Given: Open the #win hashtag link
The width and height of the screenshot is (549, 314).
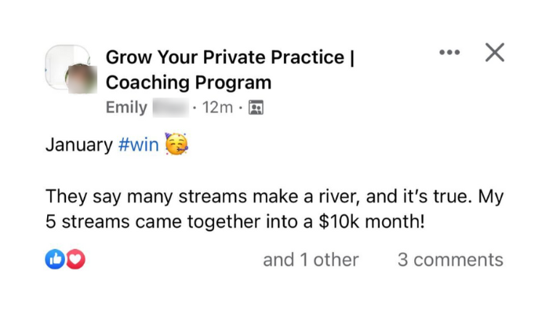Looking at the screenshot, I should (138, 146).
